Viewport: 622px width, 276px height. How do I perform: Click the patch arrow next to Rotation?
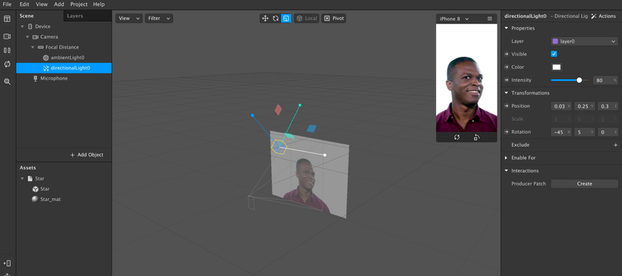(506, 132)
